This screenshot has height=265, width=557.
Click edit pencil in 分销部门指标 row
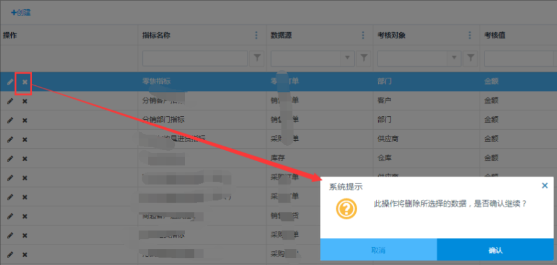coord(10,120)
